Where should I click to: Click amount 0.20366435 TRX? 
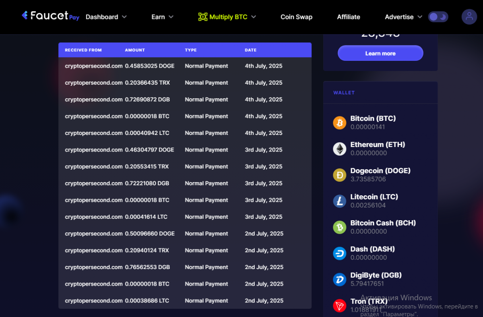(x=147, y=83)
